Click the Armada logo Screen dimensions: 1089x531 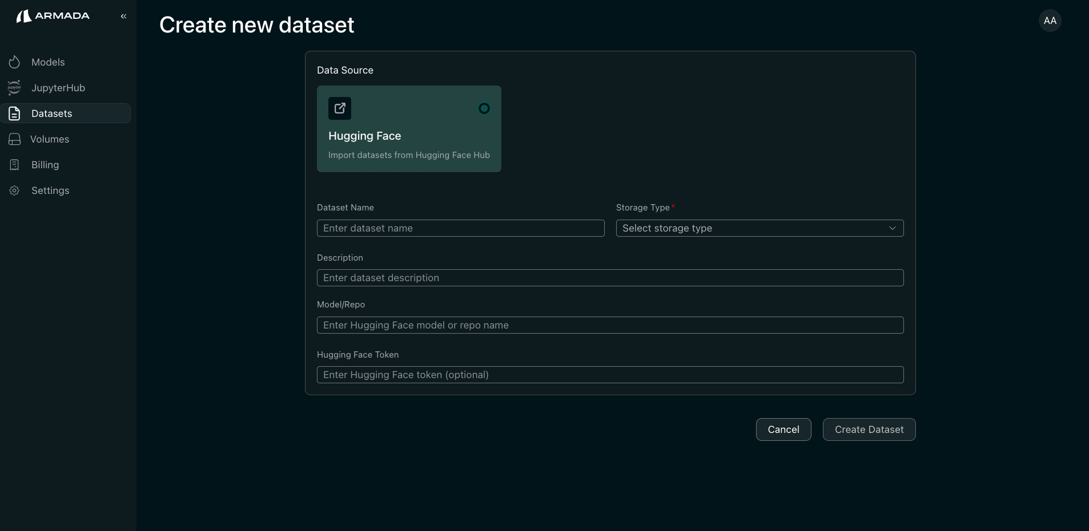(52, 15)
